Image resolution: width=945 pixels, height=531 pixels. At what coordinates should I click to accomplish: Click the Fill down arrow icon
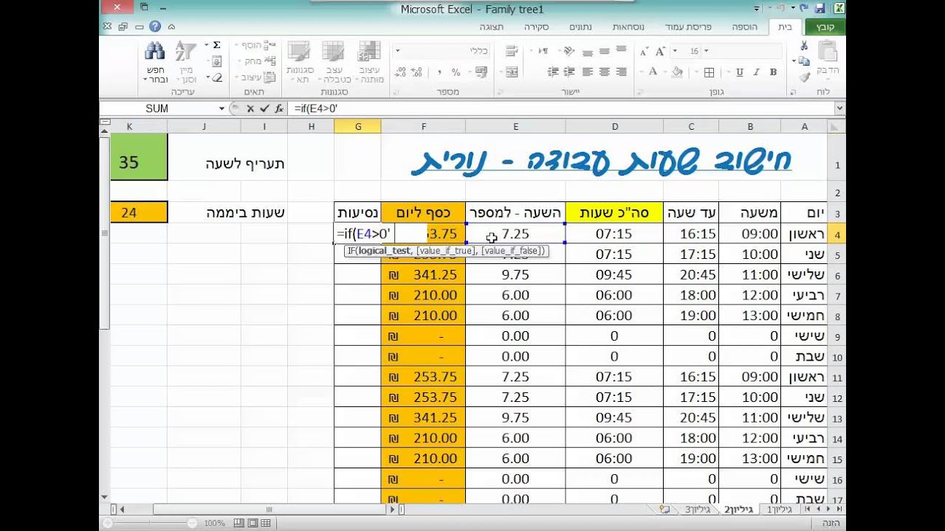216,62
